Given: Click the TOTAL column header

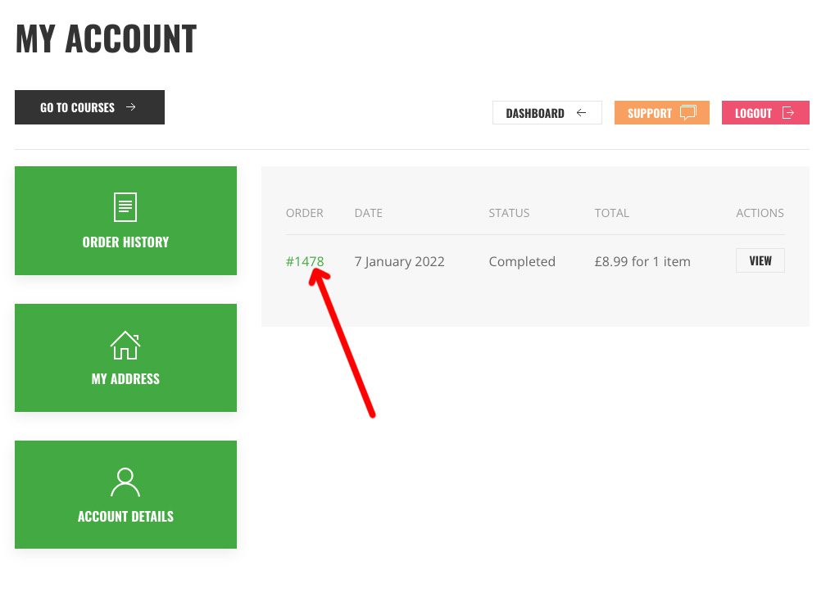Looking at the screenshot, I should pyautogui.click(x=612, y=213).
